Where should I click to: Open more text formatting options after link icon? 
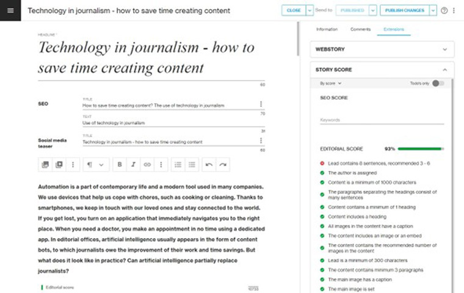[161, 165]
